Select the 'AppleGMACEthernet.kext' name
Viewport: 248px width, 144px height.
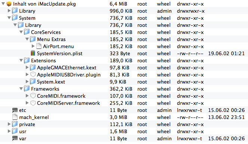67,68
